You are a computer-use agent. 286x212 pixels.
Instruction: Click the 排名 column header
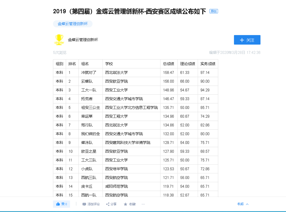[72, 64]
